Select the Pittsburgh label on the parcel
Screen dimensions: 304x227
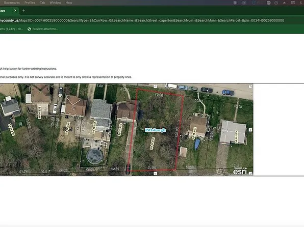click(155, 130)
